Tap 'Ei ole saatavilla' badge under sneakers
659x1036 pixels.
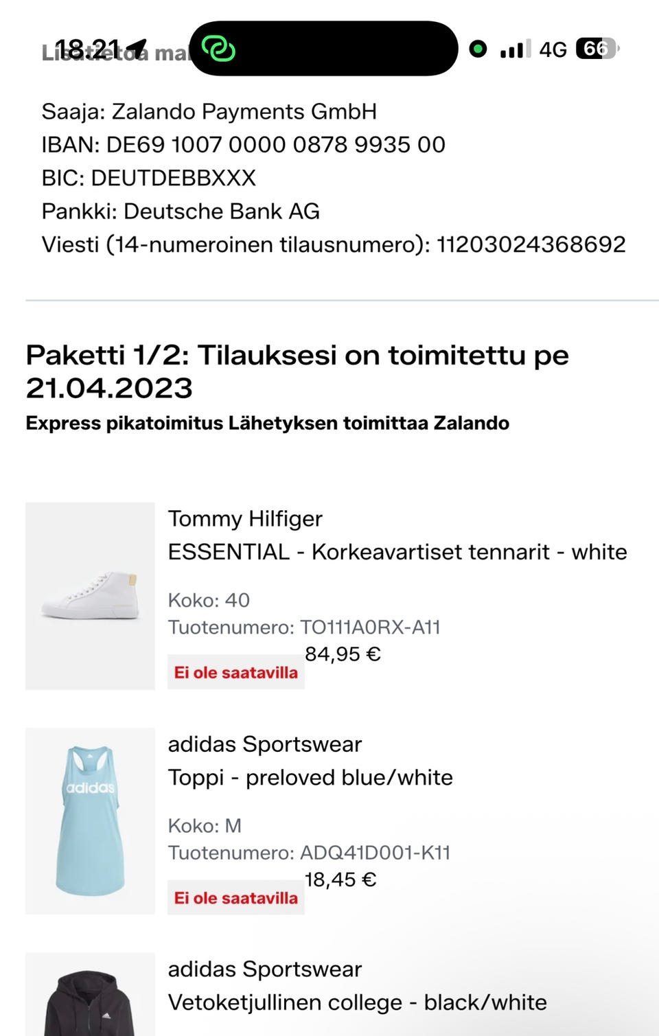235,672
